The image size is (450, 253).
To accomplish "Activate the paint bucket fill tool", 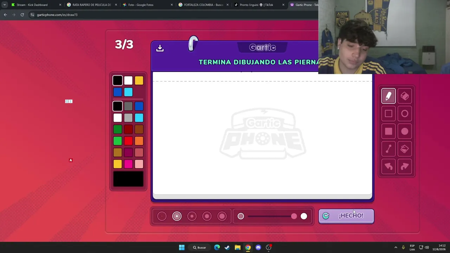I will pyautogui.click(x=405, y=149).
